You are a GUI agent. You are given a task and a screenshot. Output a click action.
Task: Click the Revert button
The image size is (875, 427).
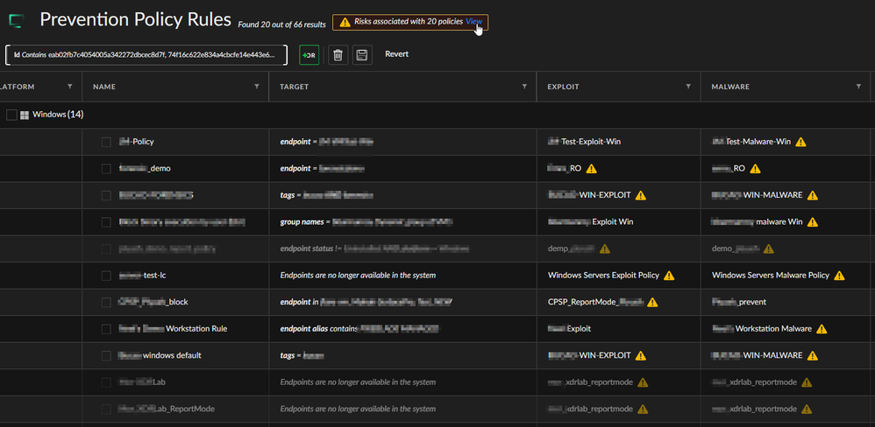396,54
